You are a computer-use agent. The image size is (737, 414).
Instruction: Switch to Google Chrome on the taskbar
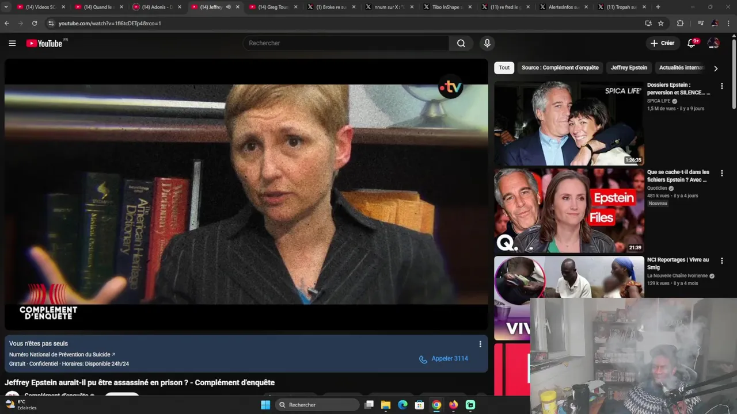click(436, 405)
